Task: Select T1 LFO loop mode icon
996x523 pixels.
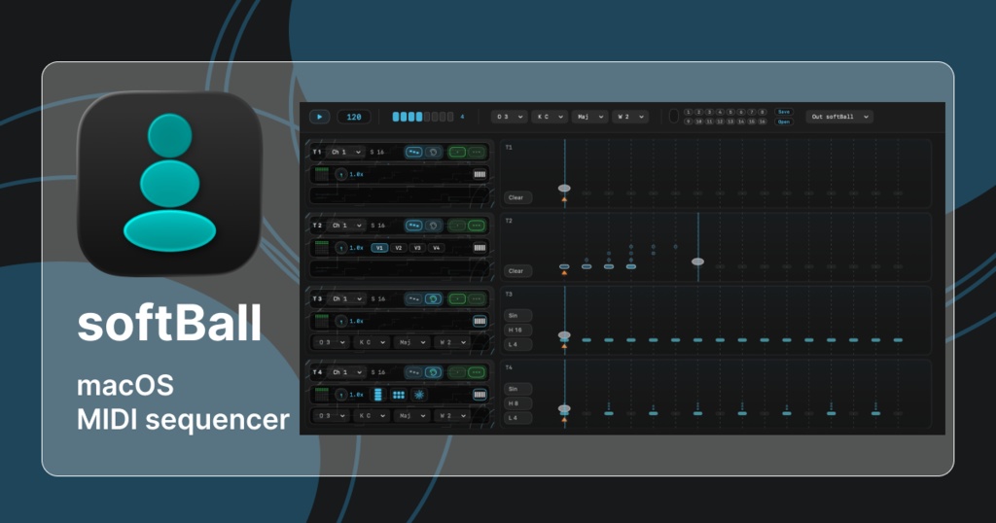Action: click(x=433, y=153)
